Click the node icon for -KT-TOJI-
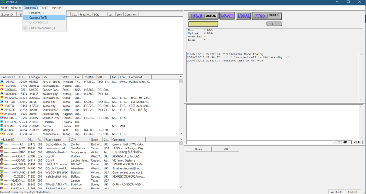366x194 pixels. pyautogui.click(x=2, y=102)
